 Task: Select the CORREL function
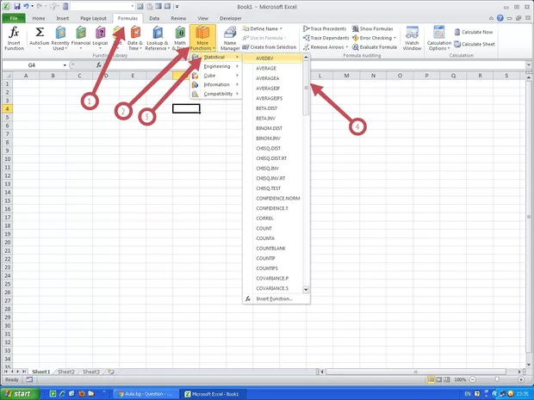pos(272,218)
